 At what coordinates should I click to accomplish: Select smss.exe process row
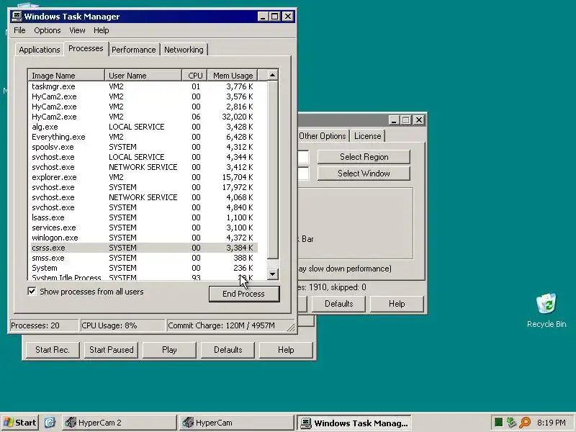143,258
